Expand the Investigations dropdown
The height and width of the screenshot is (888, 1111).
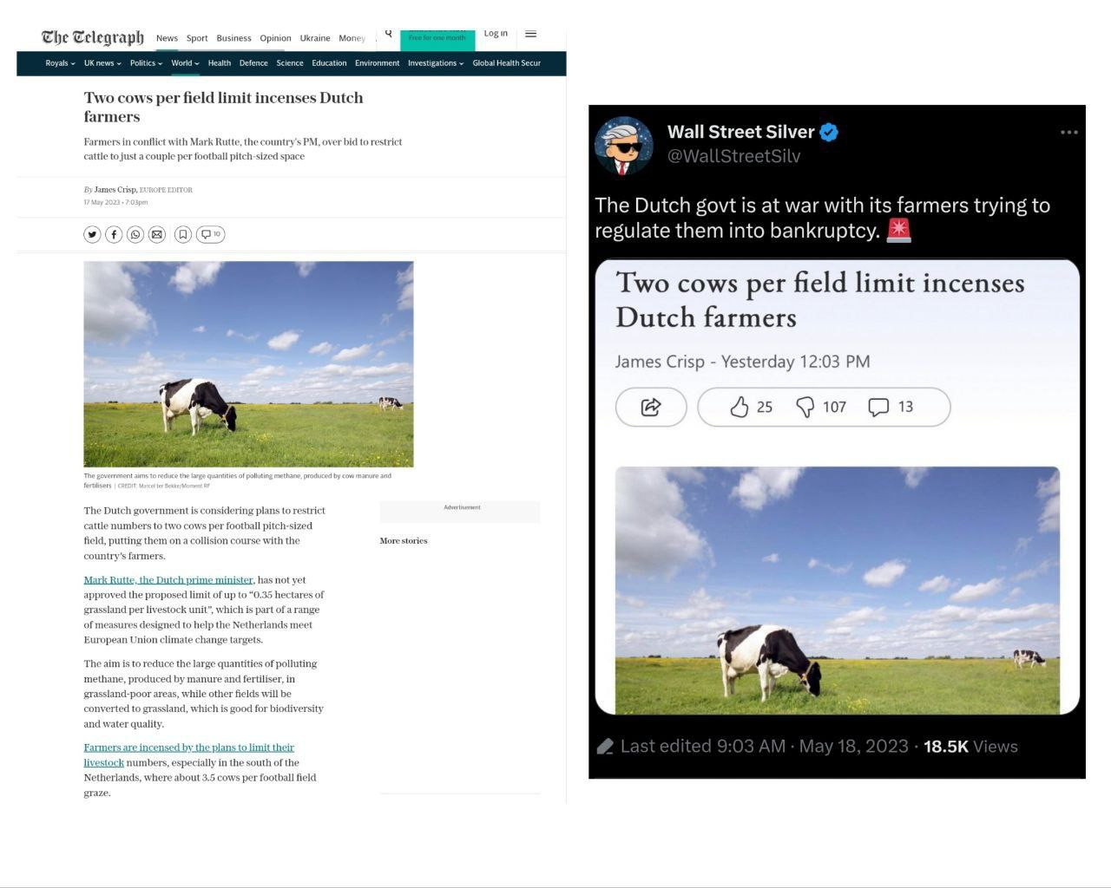point(436,63)
